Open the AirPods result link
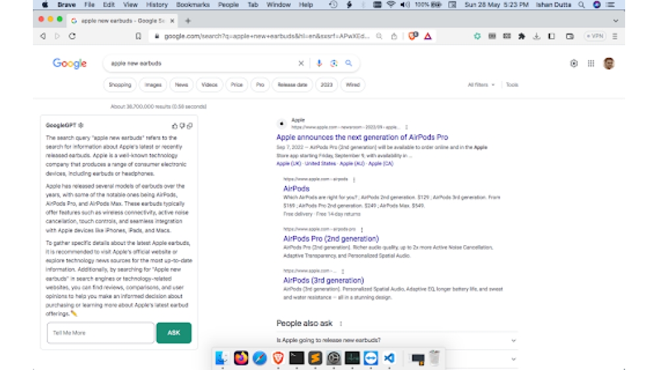The image size is (658, 370). [x=296, y=189]
